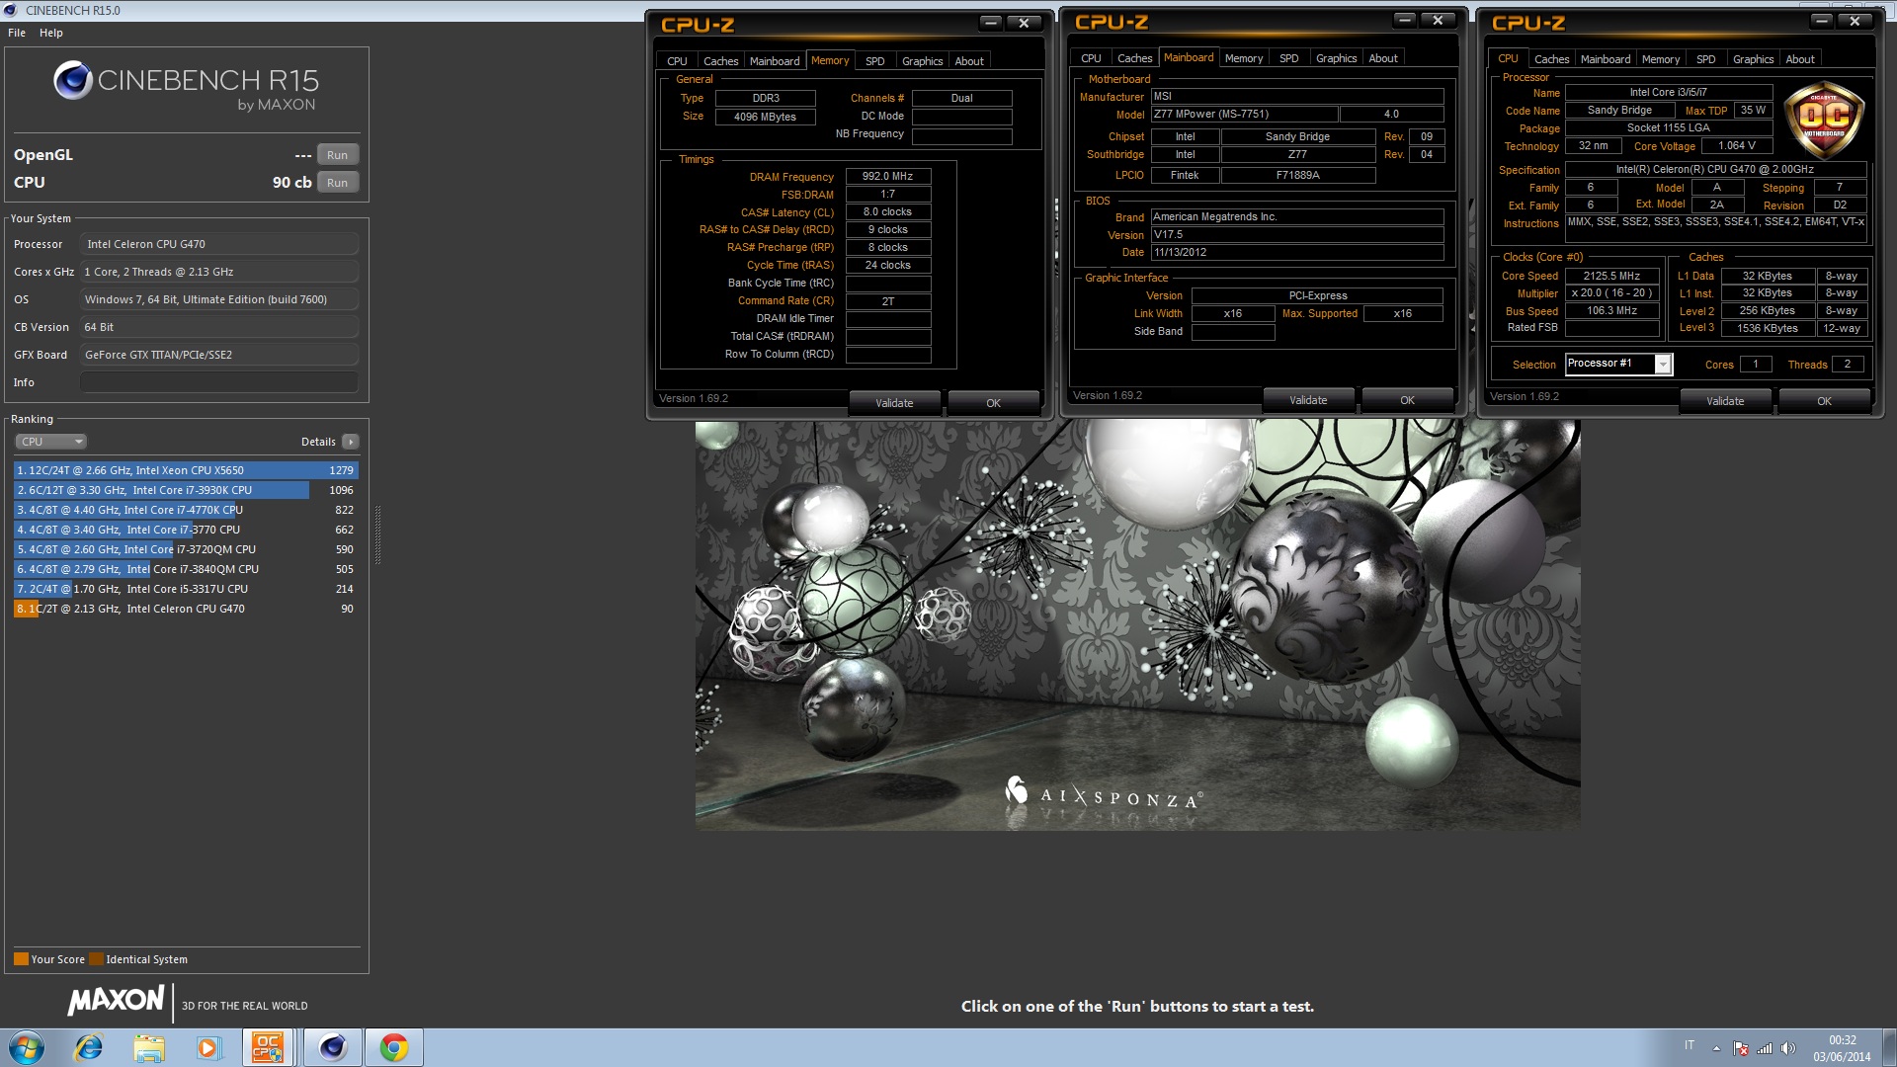Click OK in right CPU-Z window
Image resolution: width=1897 pixels, height=1067 pixels.
pyautogui.click(x=1824, y=401)
